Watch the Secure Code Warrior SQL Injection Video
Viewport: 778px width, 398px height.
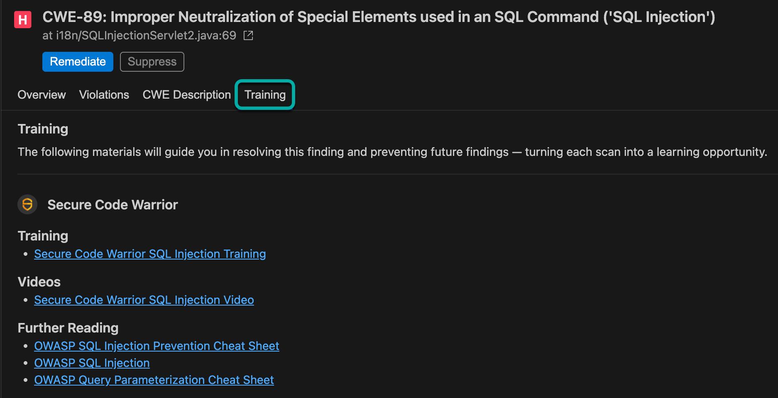[144, 300]
